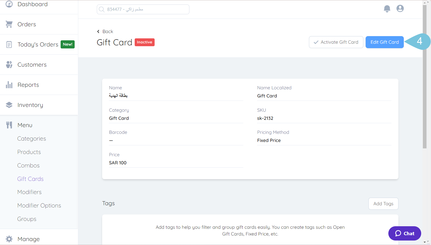Click the Orders shopping cart icon
This screenshot has width=431, height=245.
(9, 24)
